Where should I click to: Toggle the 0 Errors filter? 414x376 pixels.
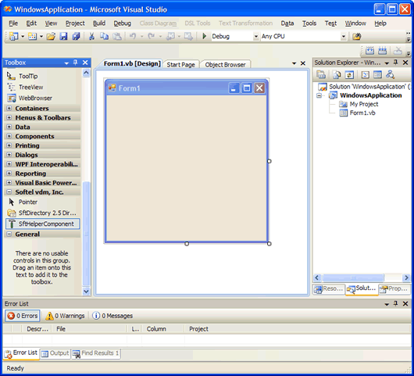pyautogui.click(x=23, y=316)
